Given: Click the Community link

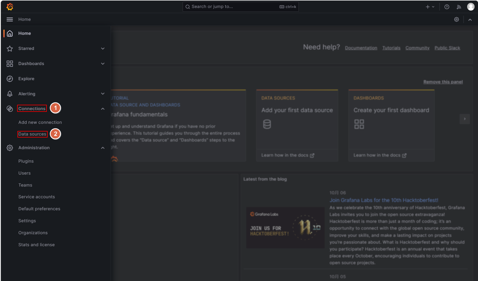Looking at the screenshot, I should click(418, 48).
